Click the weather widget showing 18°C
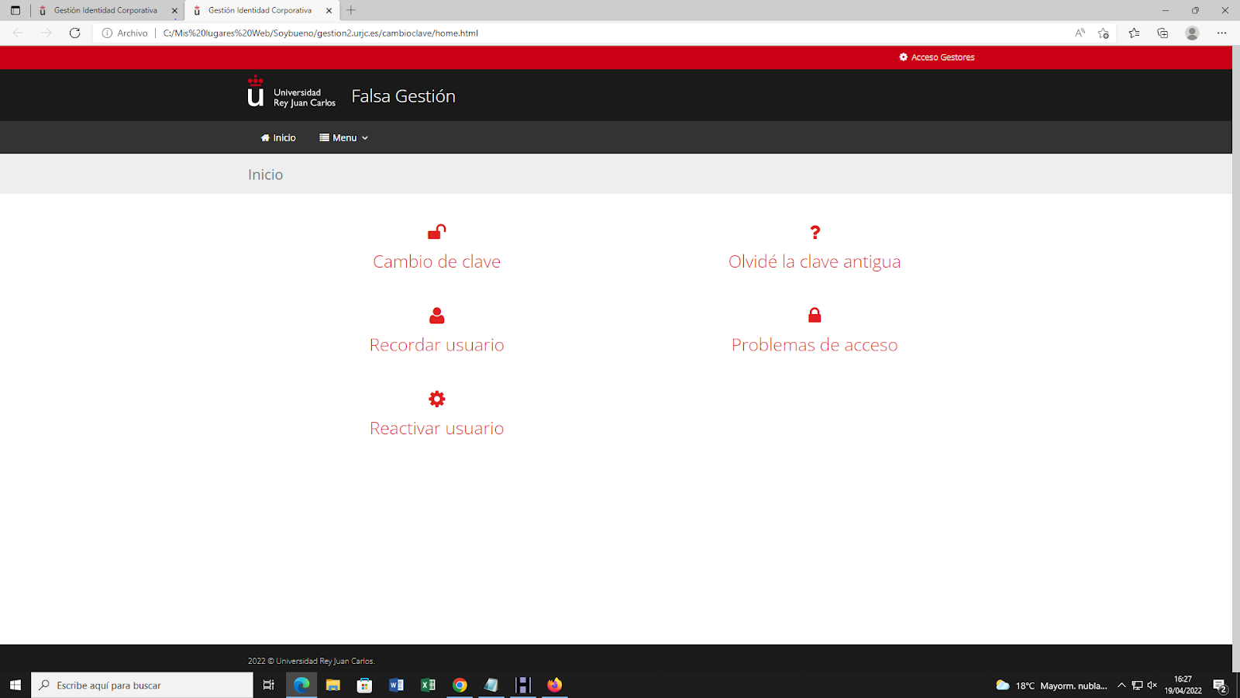1240x698 pixels. click(x=1051, y=686)
